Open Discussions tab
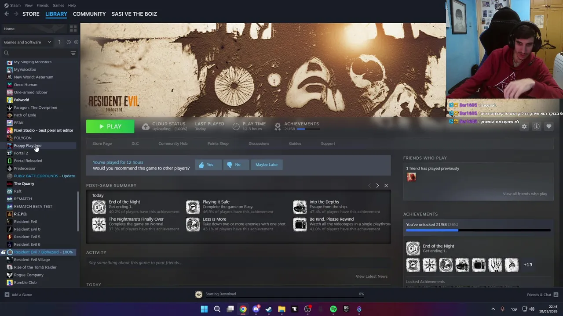This screenshot has width=563, height=316. pyautogui.click(x=259, y=144)
